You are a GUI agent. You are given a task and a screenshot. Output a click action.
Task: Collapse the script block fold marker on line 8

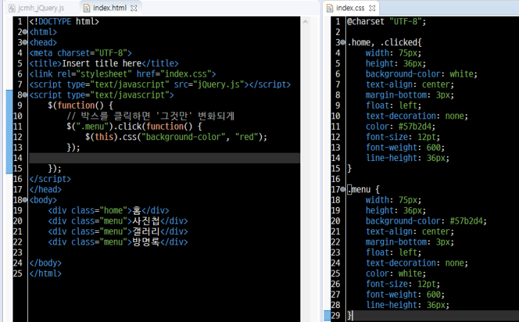[x=25, y=95]
